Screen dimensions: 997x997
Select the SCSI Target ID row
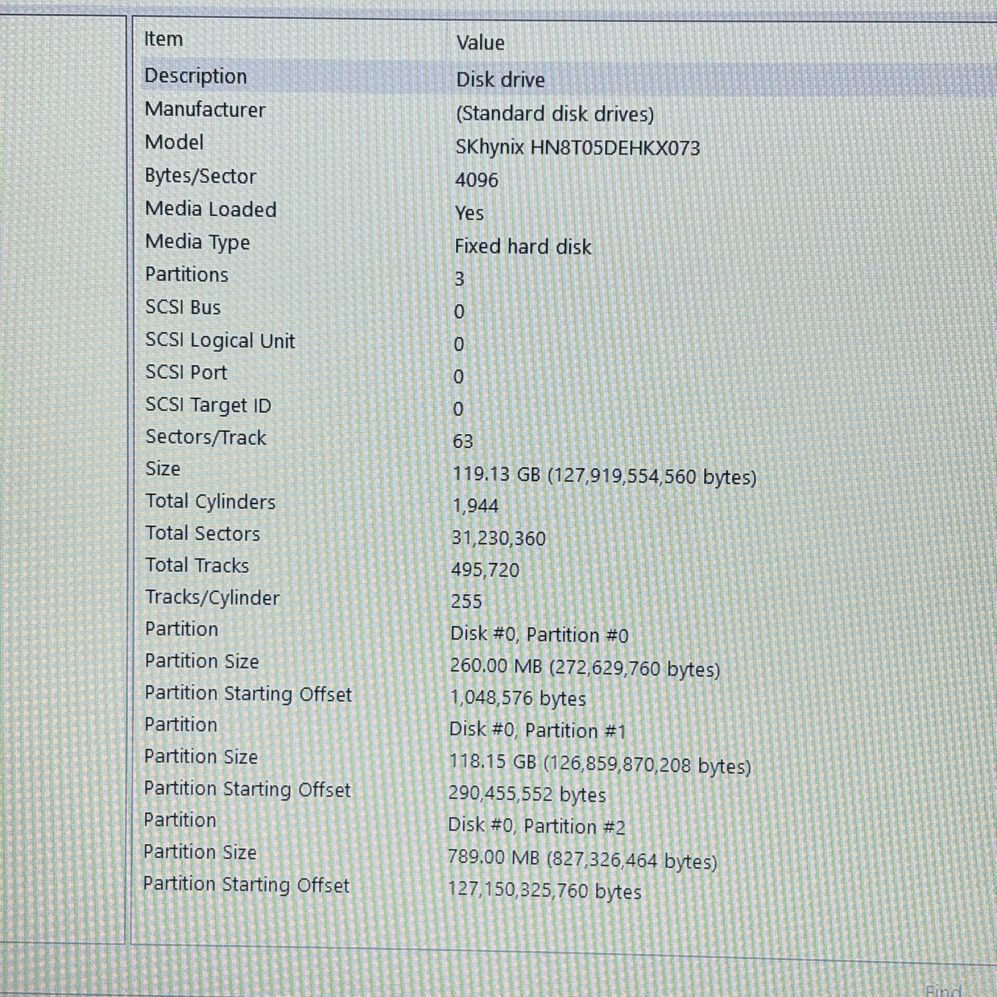(568, 406)
